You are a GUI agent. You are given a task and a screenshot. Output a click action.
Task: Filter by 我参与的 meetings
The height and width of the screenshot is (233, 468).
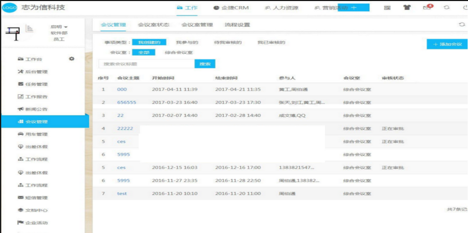click(x=187, y=42)
